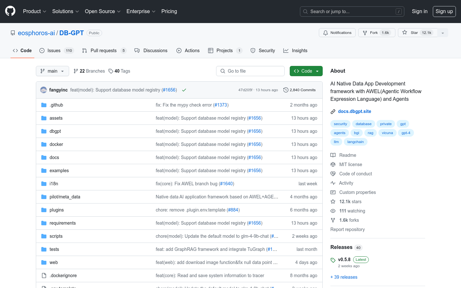Screen dimensions: 461x288
Task: View 22 Branches
Action: coord(89,71)
